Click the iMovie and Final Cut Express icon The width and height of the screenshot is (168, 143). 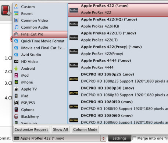point(16,48)
